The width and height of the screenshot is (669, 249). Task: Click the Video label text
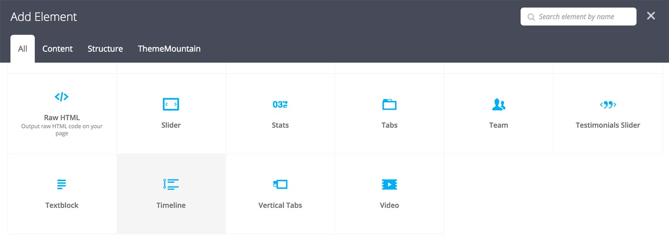[x=389, y=205]
